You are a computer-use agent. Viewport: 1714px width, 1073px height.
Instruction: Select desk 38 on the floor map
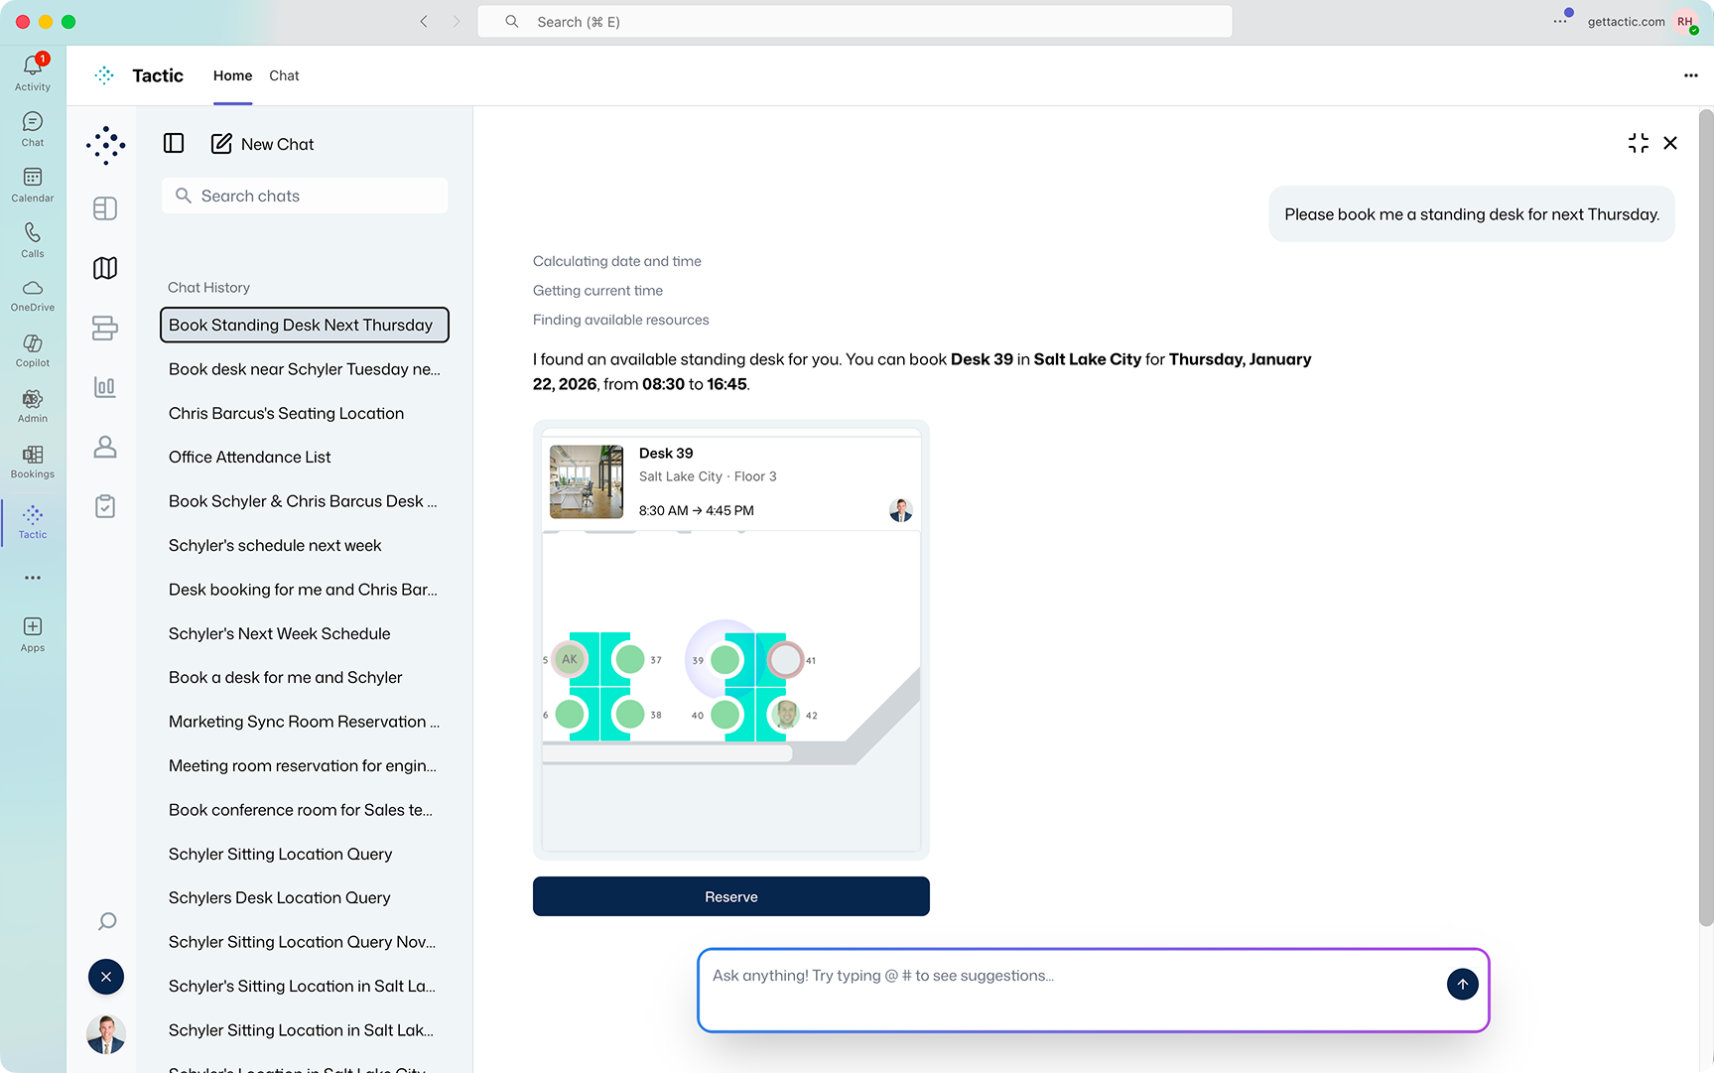pyautogui.click(x=629, y=714)
